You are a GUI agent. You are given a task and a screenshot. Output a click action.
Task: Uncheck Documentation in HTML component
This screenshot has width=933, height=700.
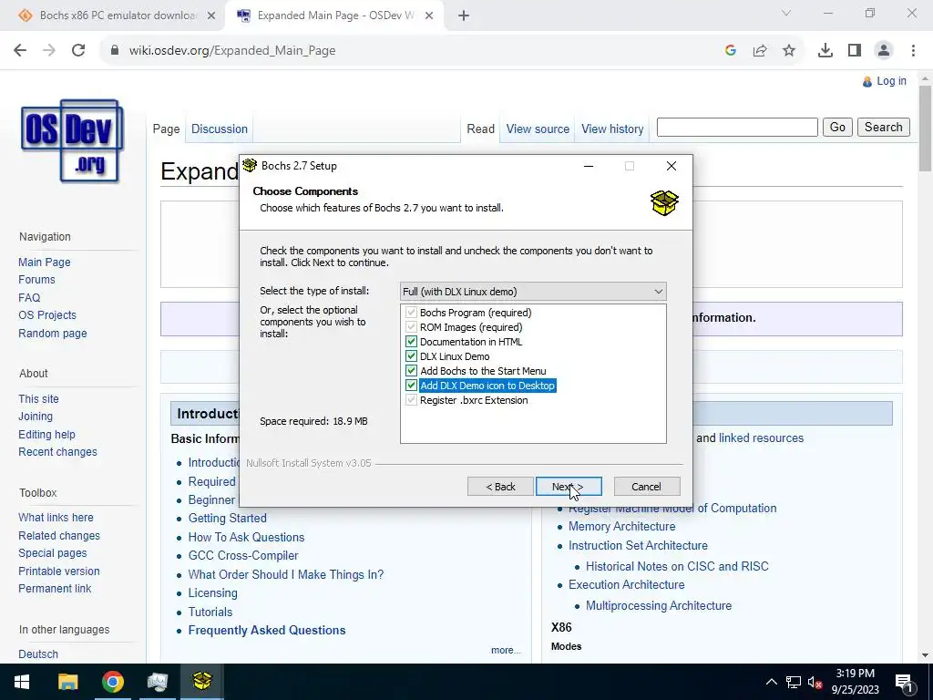coord(411,342)
